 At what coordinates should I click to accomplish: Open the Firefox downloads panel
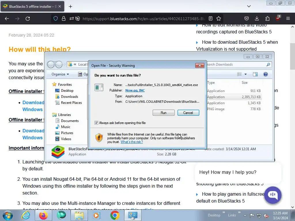pos(257,18)
